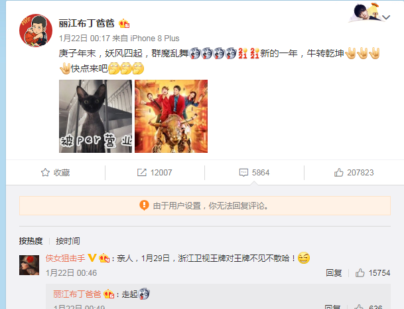
Task: Click the comment bubble icon beside 5864
Action: click(x=243, y=172)
